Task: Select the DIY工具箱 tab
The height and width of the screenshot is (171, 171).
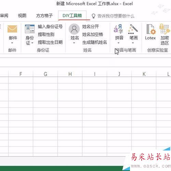Action: (x=72, y=16)
